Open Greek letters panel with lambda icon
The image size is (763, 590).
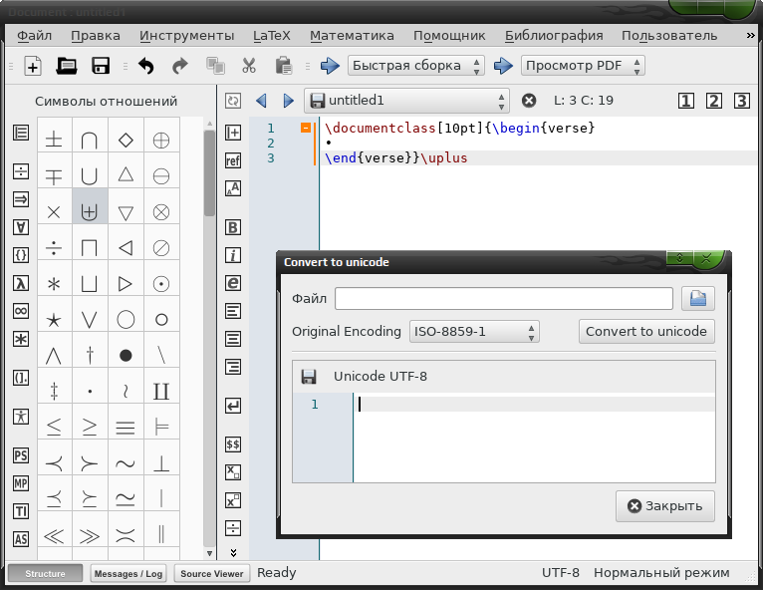(x=21, y=283)
